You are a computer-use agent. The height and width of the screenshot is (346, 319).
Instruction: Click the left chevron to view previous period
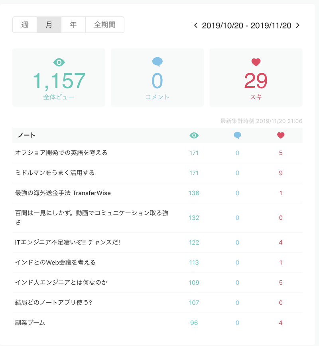(195, 25)
